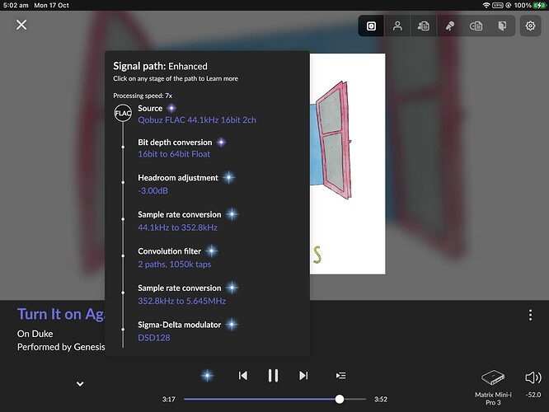Open Qobuz FLAC 44.1kHz 16bit 2ch details
The height and width of the screenshot is (412, 549).
[x=197, y=120]
